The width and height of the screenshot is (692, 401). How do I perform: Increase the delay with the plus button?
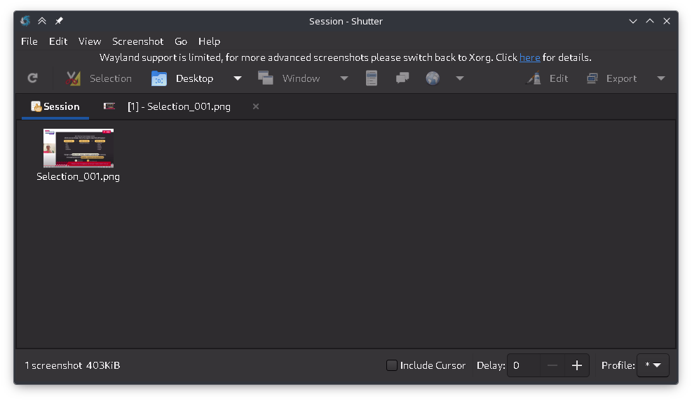pos(577,365)
